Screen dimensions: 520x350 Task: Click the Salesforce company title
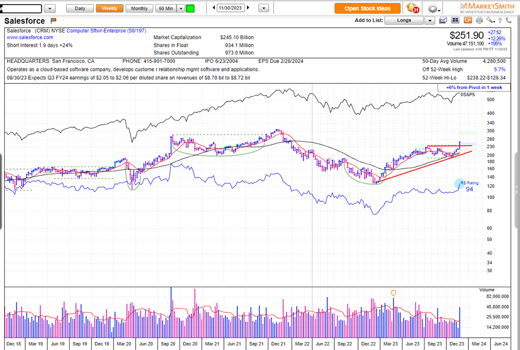(x=25, y=21)
